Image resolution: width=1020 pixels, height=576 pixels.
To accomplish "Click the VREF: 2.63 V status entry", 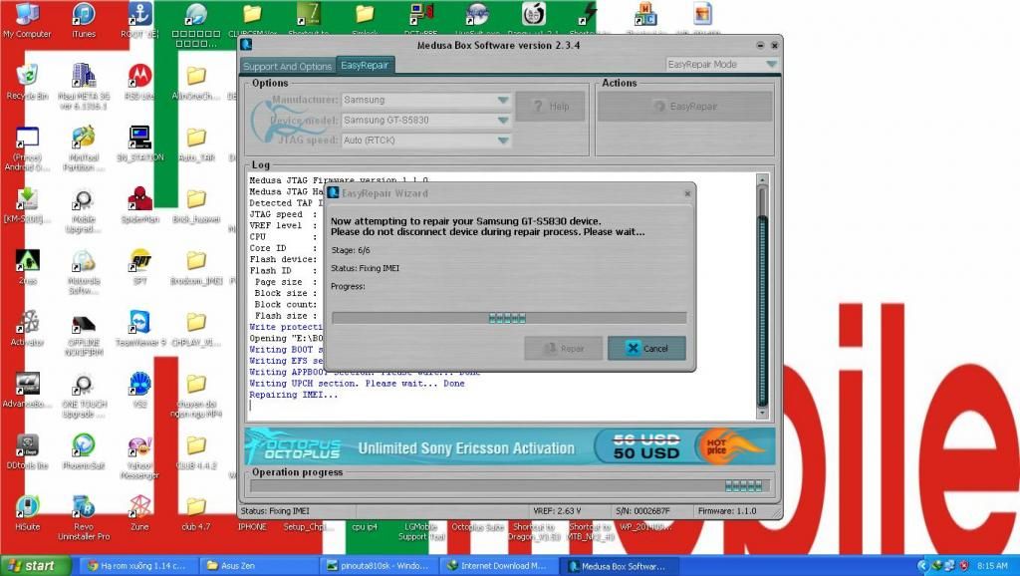I will (558, 511).
